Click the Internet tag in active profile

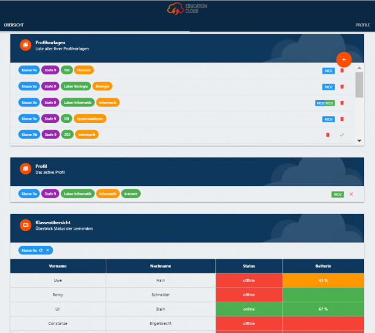pyautogui.click(x=130, y=194)
